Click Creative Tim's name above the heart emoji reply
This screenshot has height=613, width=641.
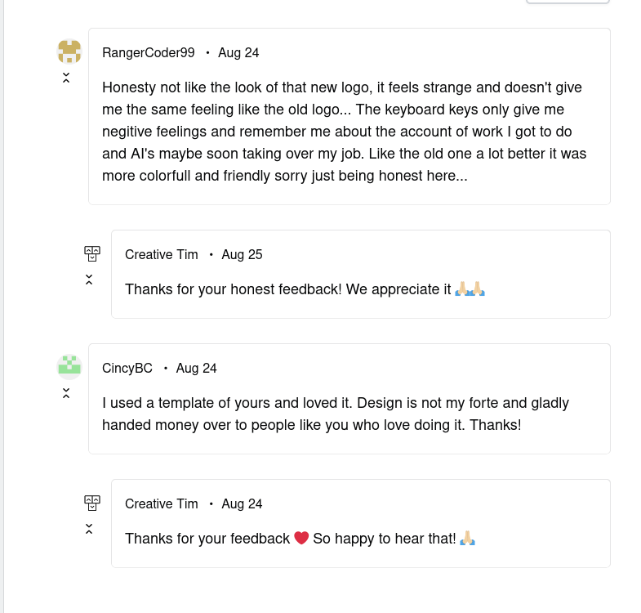point(162,503)
